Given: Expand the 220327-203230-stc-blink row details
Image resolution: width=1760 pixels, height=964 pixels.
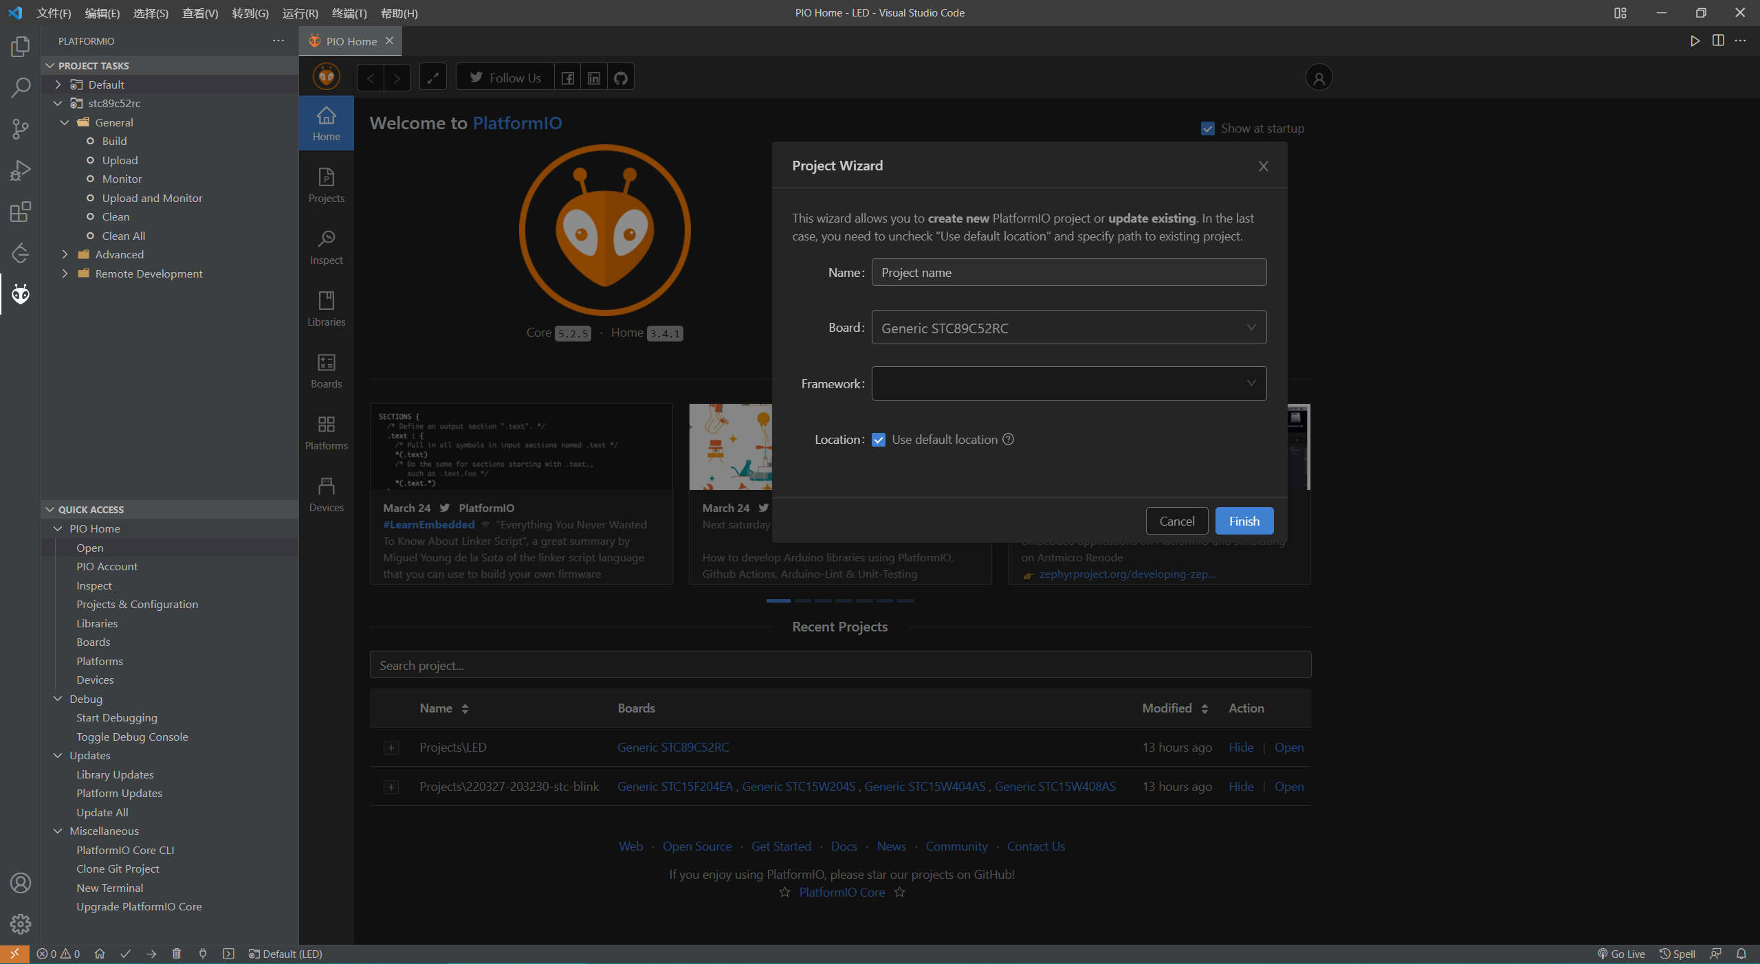Looking at the screenshot, I should click(x=391, y=787).
